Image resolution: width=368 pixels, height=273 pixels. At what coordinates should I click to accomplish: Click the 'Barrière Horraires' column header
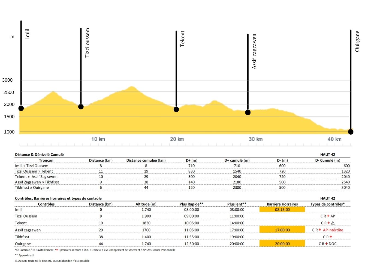click(282, 204)
